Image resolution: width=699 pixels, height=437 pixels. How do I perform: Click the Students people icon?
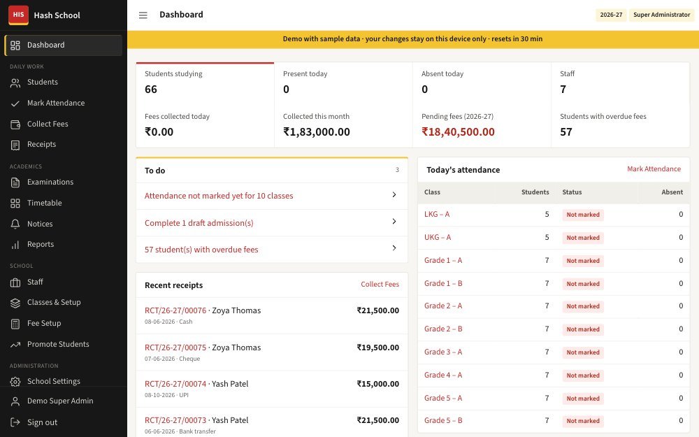click(x=15, y=83)
